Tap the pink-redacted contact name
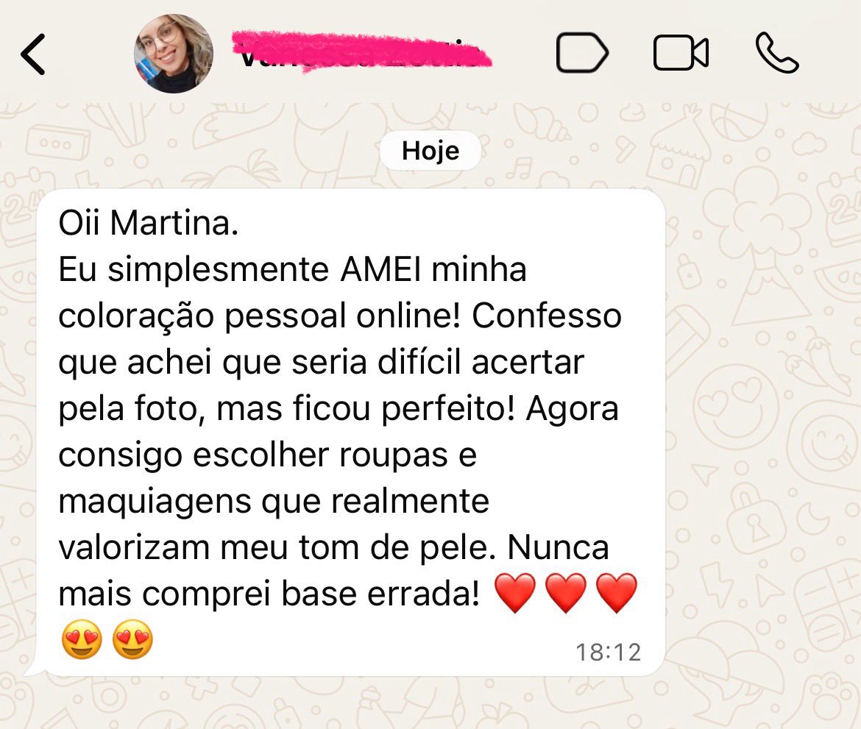The width and height of the screenshot is (861, 729). tap(362, 50)
